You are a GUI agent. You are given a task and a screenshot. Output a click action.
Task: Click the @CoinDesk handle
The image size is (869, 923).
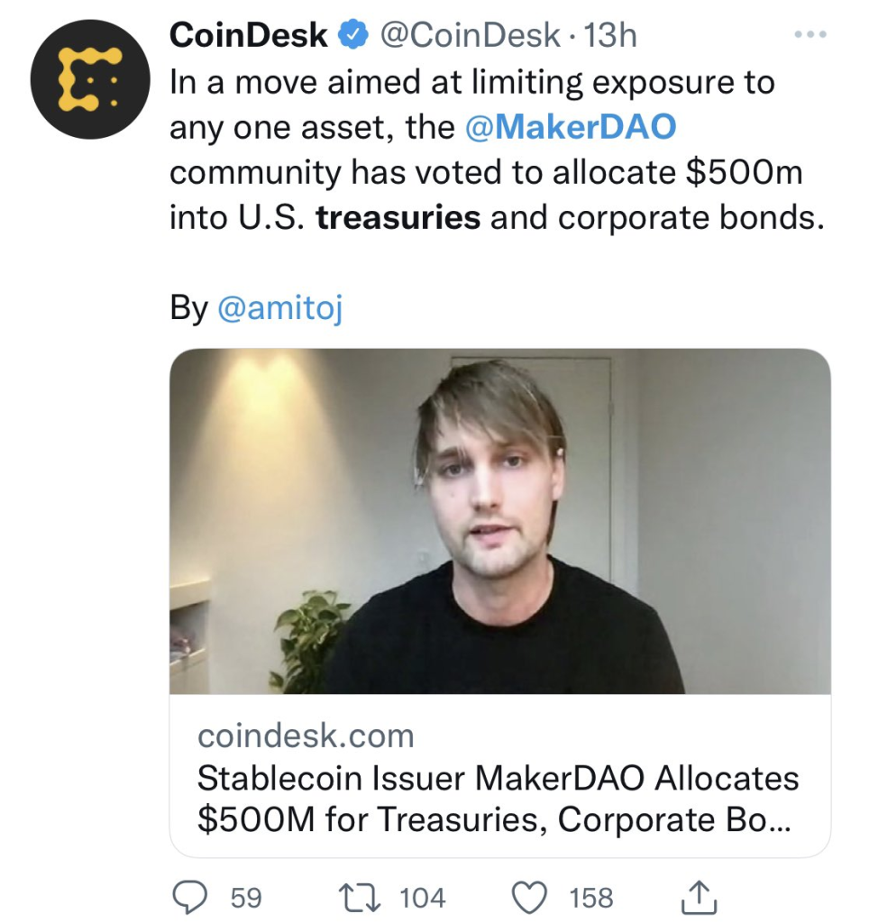point(470,35)
